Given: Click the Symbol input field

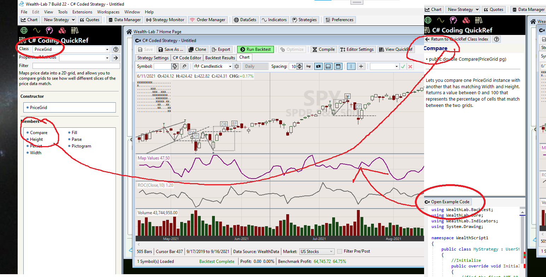Looking at the screenshot, I should click(x=162, y=66).
